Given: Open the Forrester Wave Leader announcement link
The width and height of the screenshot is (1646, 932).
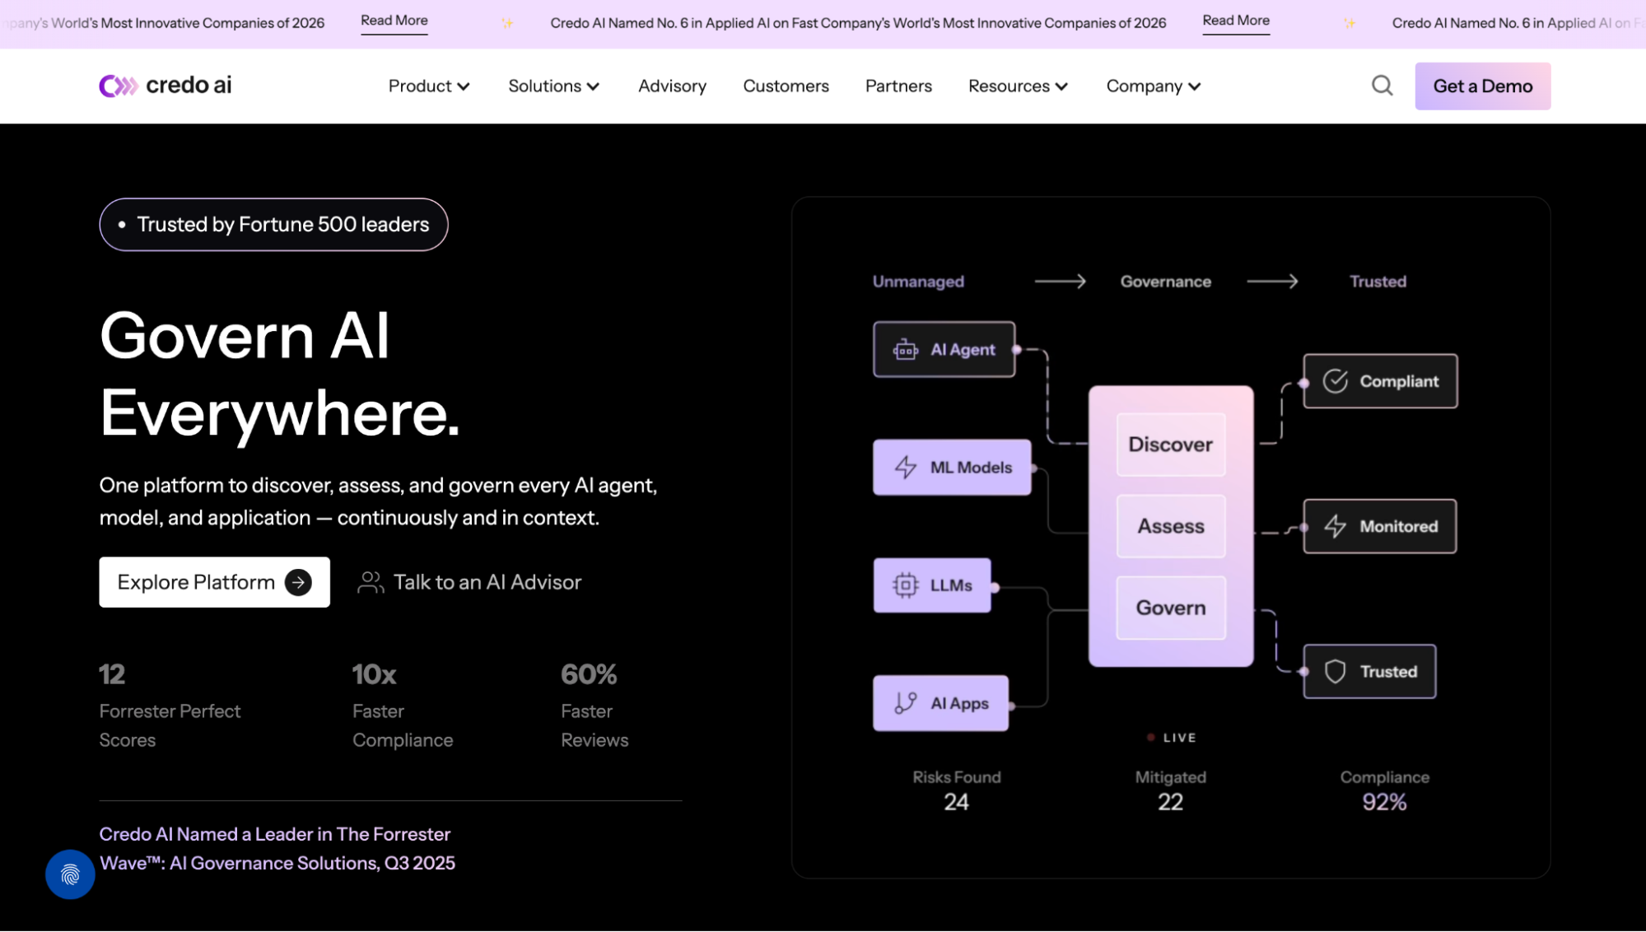Looking at the screenshot, I should (277, 849).
